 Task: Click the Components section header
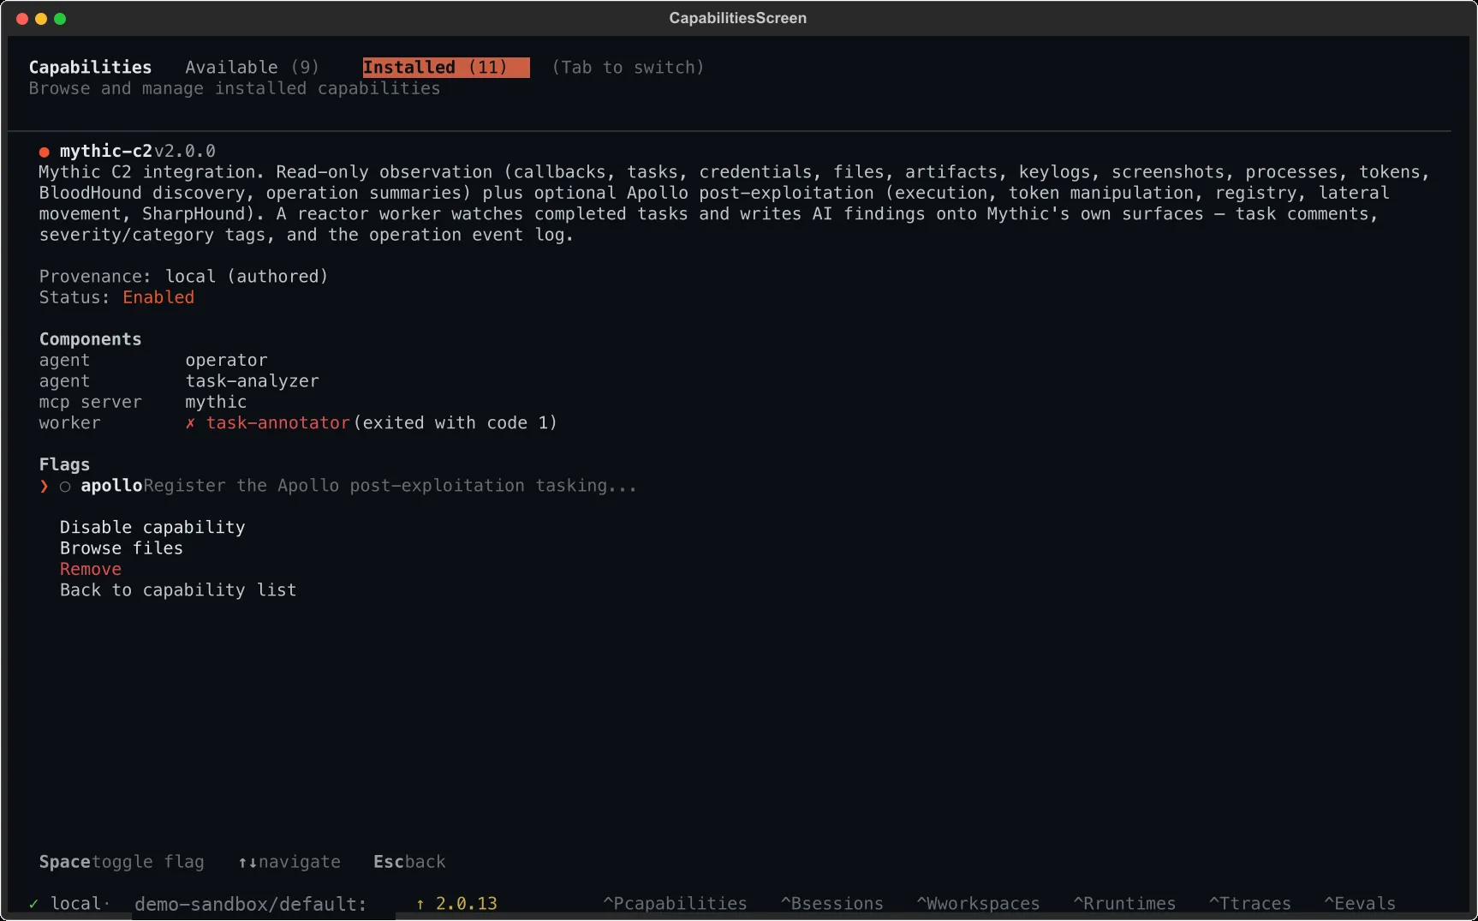pos(90,339)
